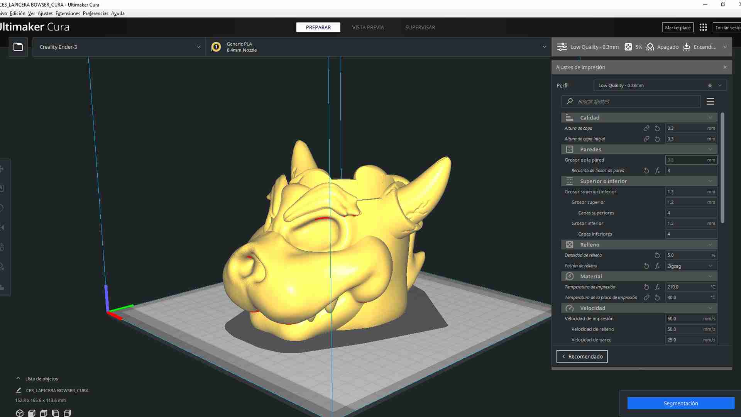Switch to the Vista Previa tab
Image resolution: width=741 pixels, height=417 pixels.
pos(367,27)
